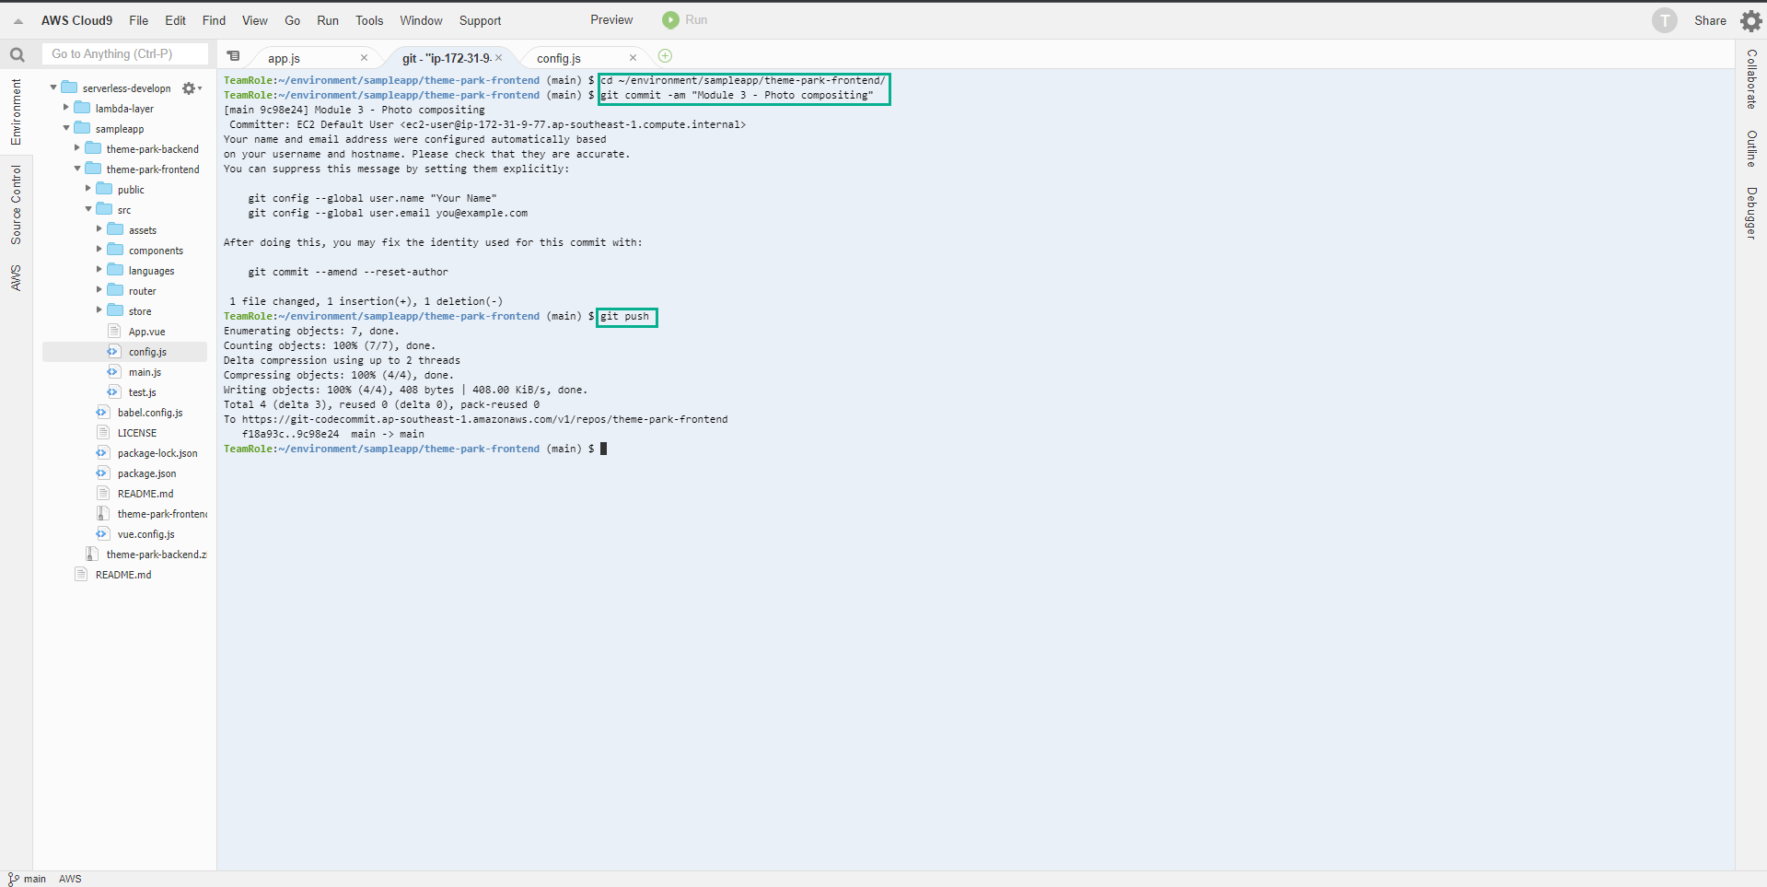The width and height of the screenshot is (1767, 887).
Task: Click the package-lock.json file icon
Action: point(102,453)
